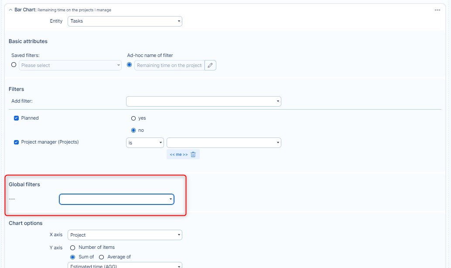The image size is (451, 268).
Task: Click the pencil edit icon for filter name
Action: click(x=210, y=65)
